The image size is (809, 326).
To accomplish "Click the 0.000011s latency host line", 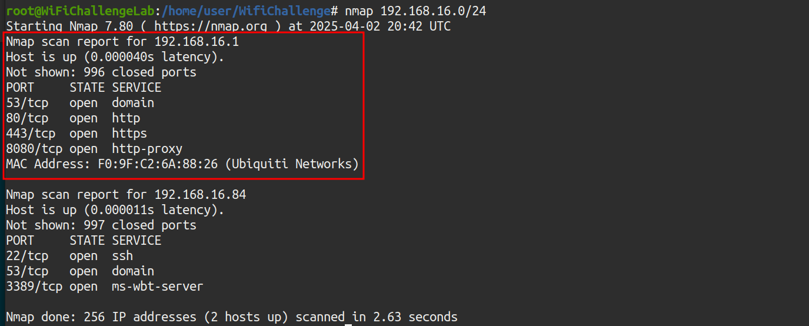I will pos(115,210).
